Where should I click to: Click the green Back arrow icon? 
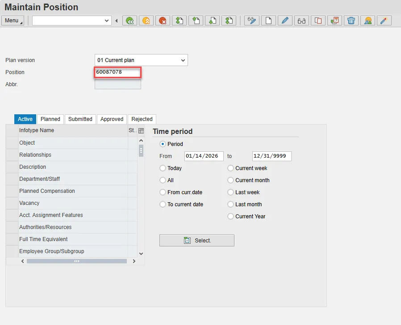point(129,21)
